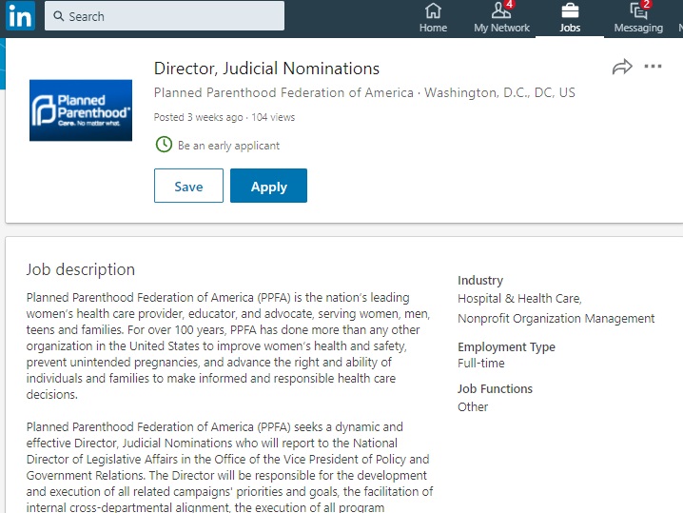Click the Planned Parenthood Federation of America link

click(283, 93)
